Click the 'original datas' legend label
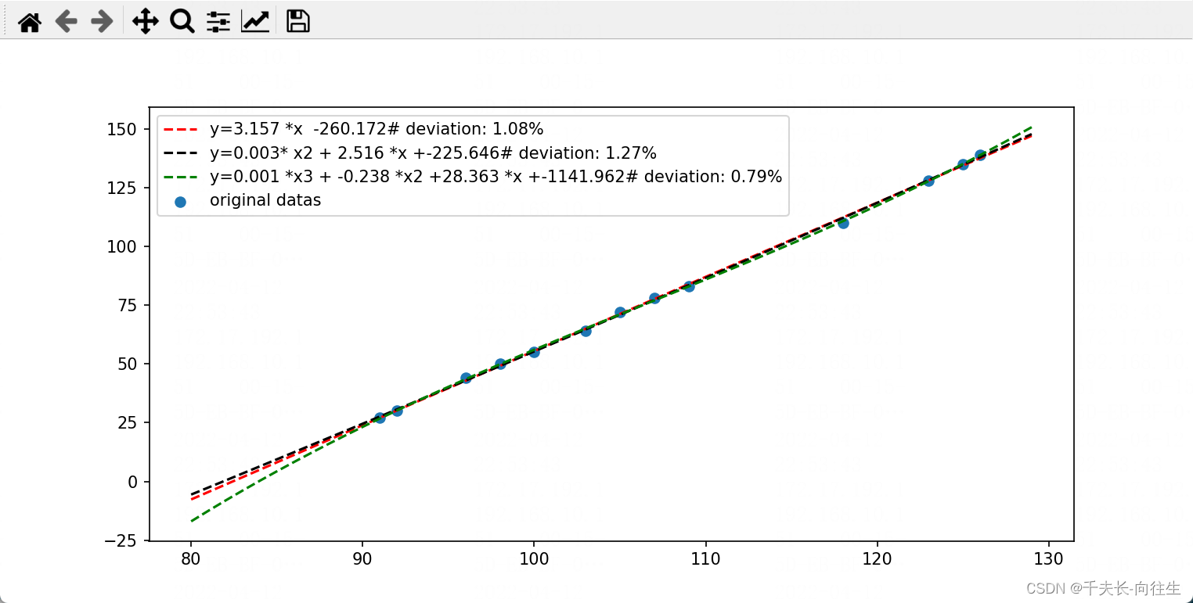 (x=265, y=200)
